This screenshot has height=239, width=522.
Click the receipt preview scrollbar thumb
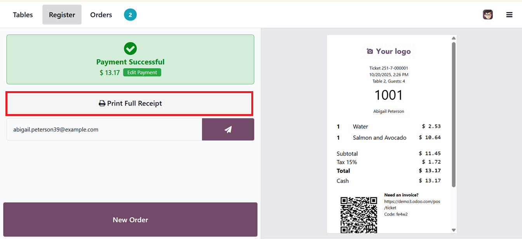point(453,114)
